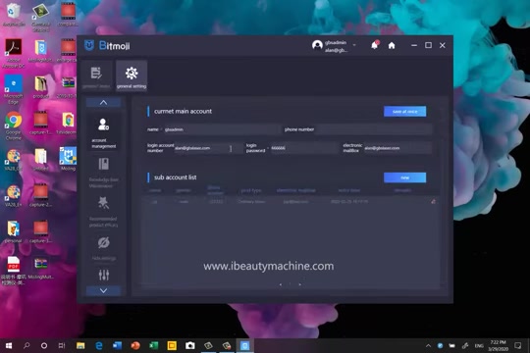The height and width of the screenshot is (353, 530).
Task: Select the Recycle Bin desktop icon
Action: [14, 15]
